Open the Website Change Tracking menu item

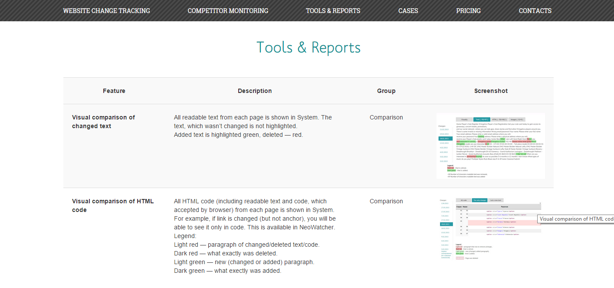106,11
